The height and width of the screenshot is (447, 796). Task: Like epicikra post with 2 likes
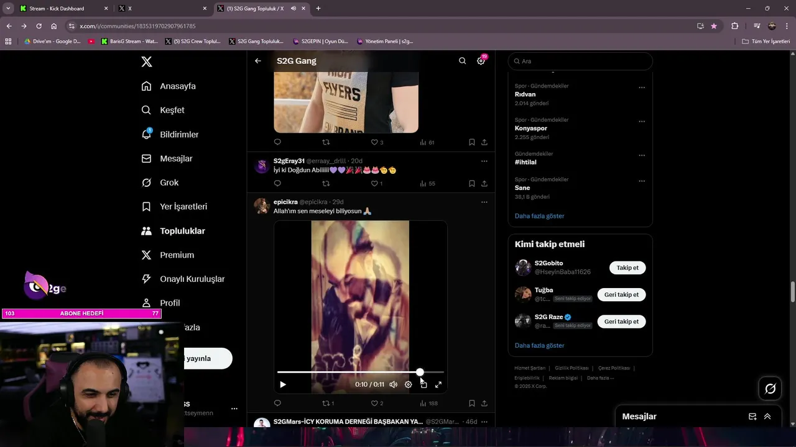[x=377, y=404]
